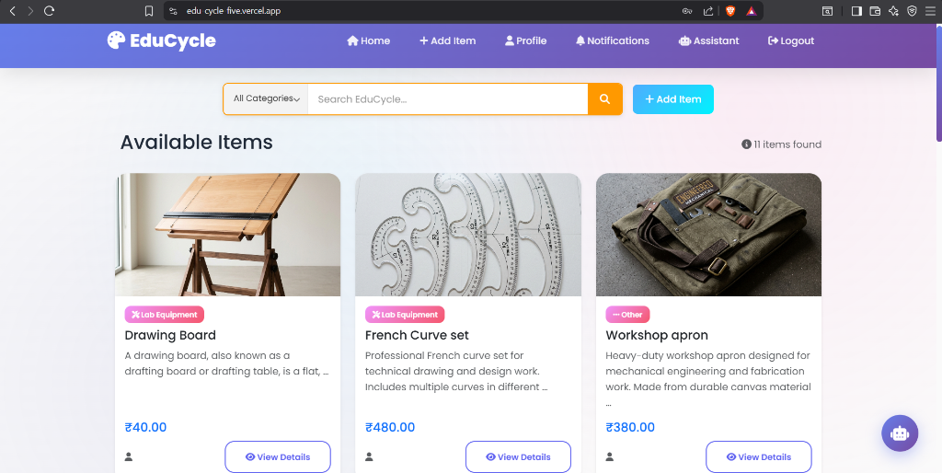Click Logout in the navigation bar

(791, 40)
